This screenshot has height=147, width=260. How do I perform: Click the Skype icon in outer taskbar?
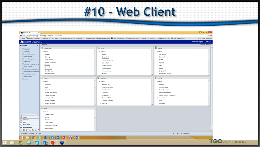[x=37, y=143]
